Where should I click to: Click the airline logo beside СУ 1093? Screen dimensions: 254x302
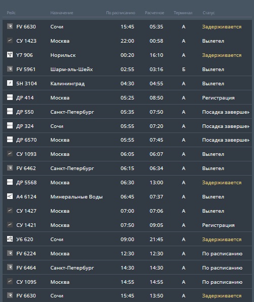click(10, 154)
